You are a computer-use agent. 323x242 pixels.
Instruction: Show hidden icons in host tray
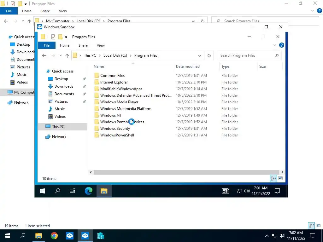(267, 236)
